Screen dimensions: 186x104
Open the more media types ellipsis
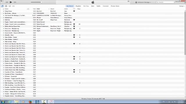(x=13, y=6)
